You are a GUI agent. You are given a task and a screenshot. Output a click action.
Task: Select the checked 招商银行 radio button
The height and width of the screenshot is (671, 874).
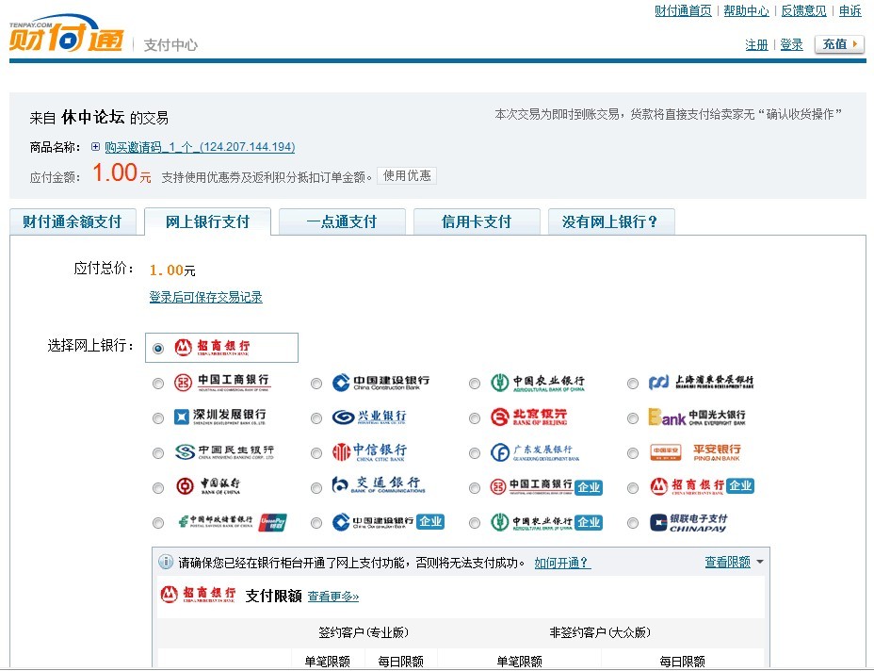[158, 349]
